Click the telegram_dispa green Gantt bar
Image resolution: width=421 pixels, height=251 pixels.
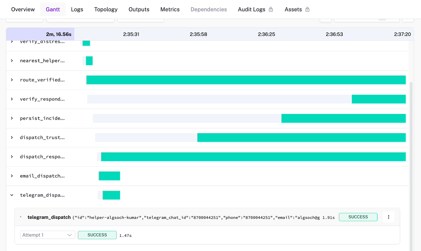coord(111,195)
